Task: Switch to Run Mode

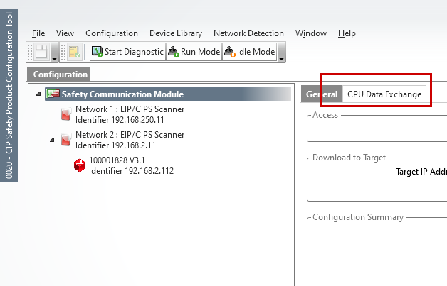Action: (x=194, y=52)
